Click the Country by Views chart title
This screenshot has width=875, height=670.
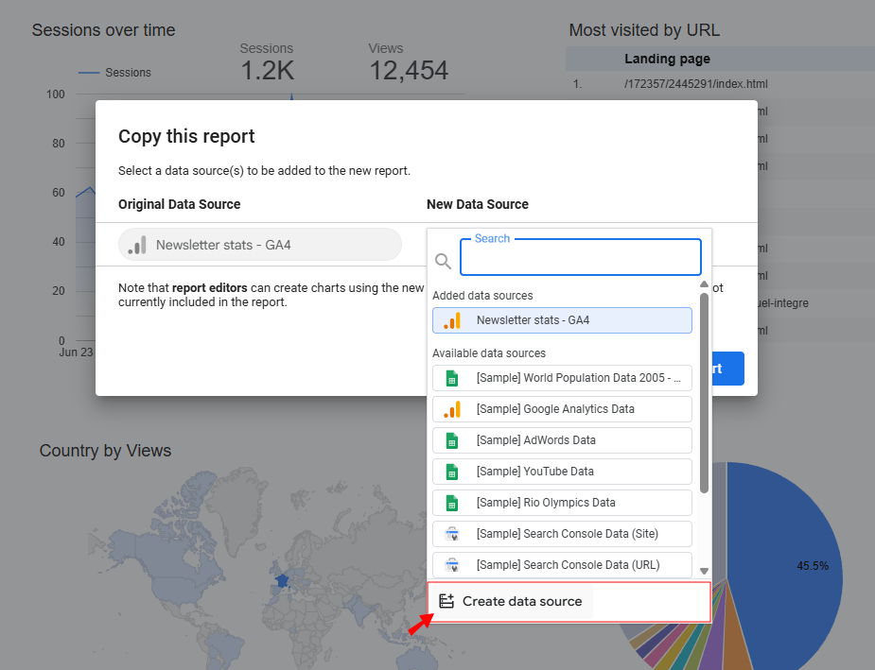point(105,451)
